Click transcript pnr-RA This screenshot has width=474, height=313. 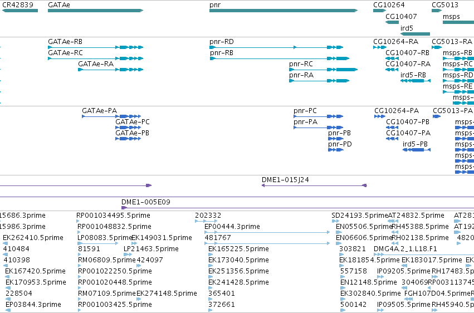[x=319, y=81]
